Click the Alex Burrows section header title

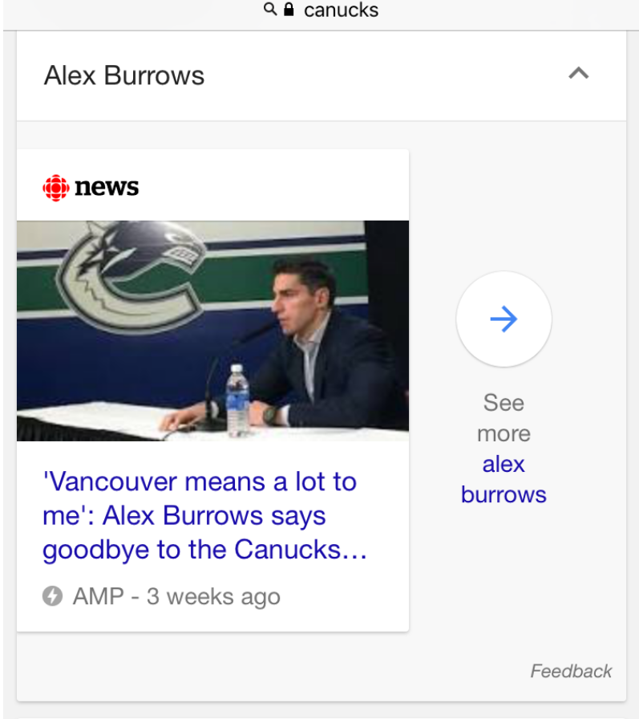pos(124,75)
